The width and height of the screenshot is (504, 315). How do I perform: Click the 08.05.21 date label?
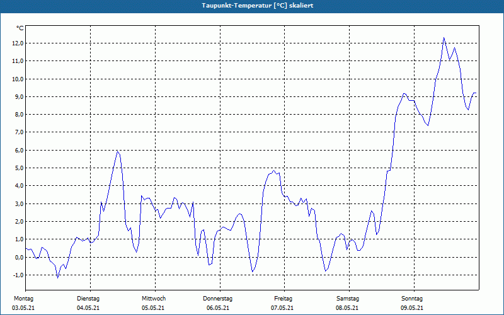point(347,308)
